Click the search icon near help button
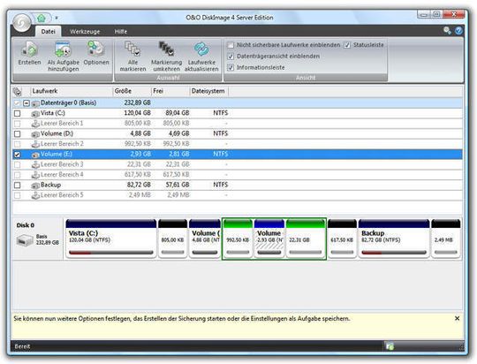The image size is (477, 364). click(447, 30)
